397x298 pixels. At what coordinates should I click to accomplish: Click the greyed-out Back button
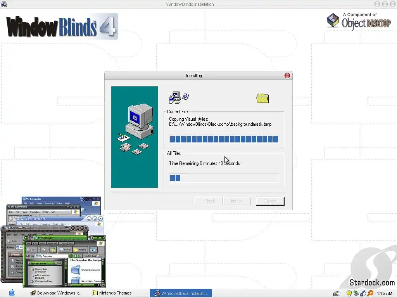[208, 201]
